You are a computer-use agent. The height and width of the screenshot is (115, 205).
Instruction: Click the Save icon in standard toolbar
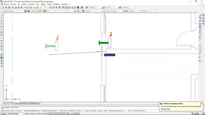point(9,7)
